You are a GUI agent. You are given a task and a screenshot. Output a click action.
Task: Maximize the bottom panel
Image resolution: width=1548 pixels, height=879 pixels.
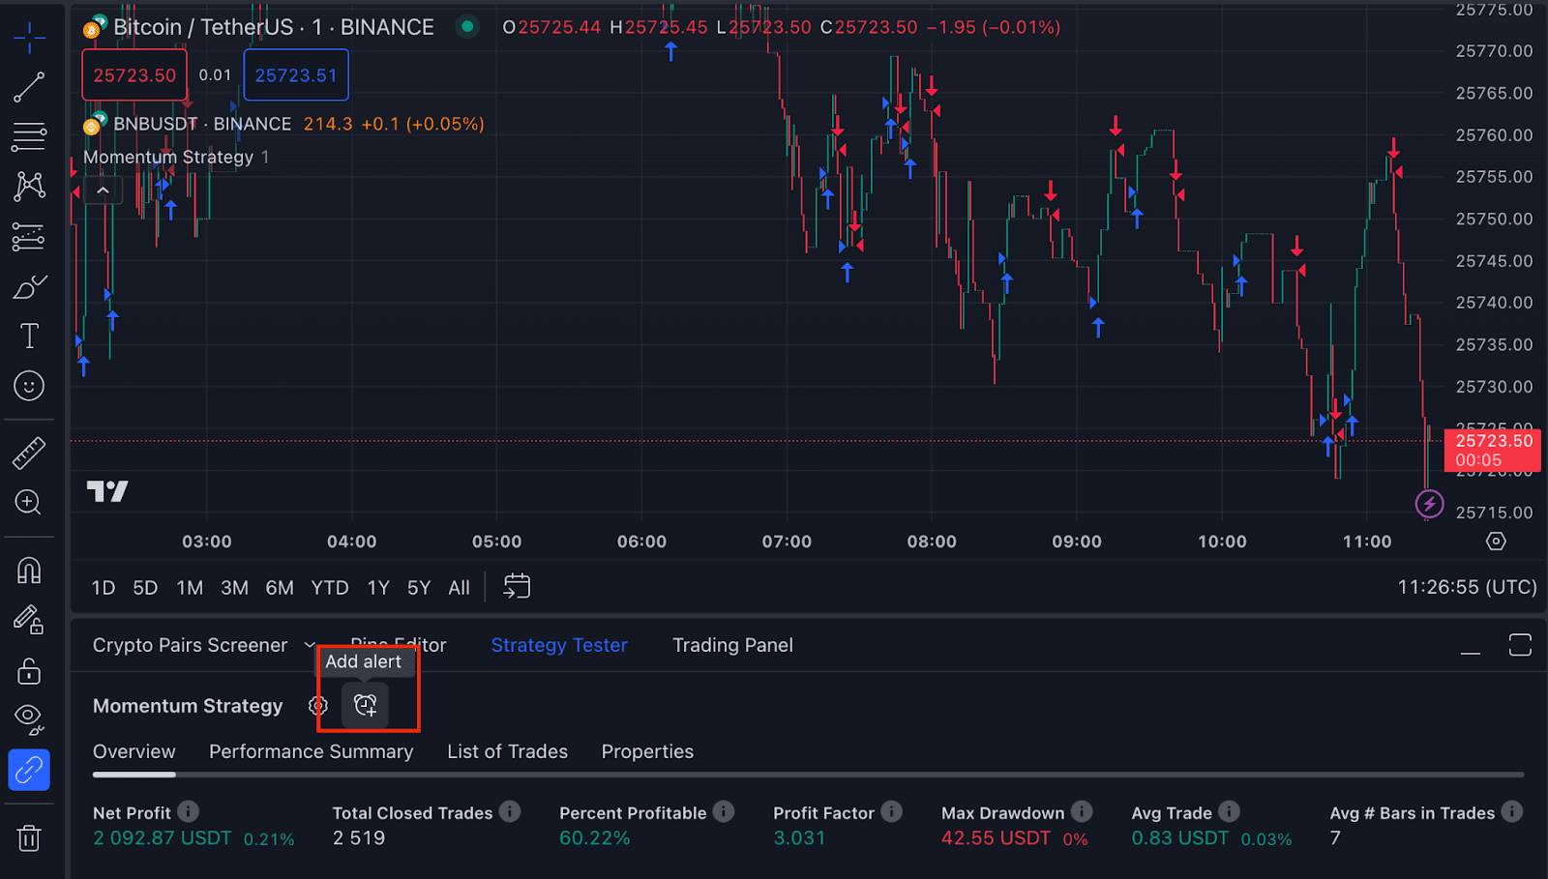(x=1520, y=645)
